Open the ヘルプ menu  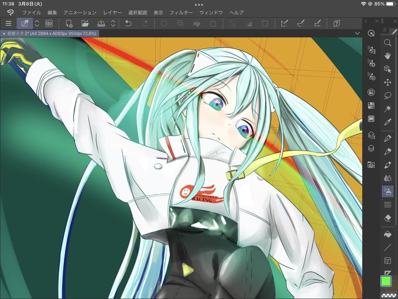[236, 12]
